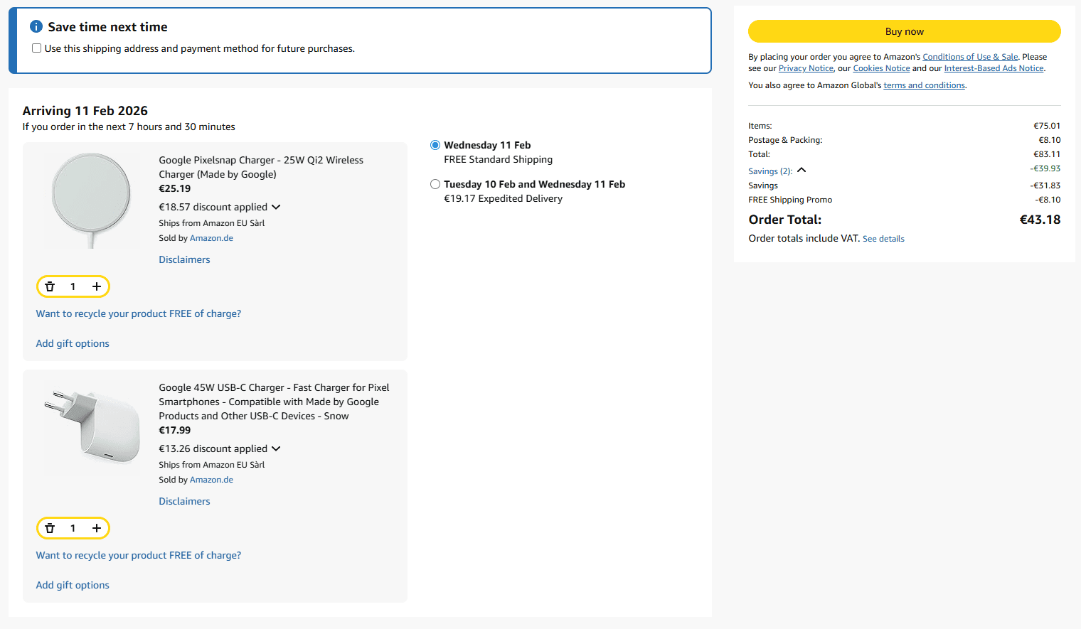Click the Google Pixelsnap Charger title text
The image size is (1081, 629).
pyautogui.click(x=261, y=167)
